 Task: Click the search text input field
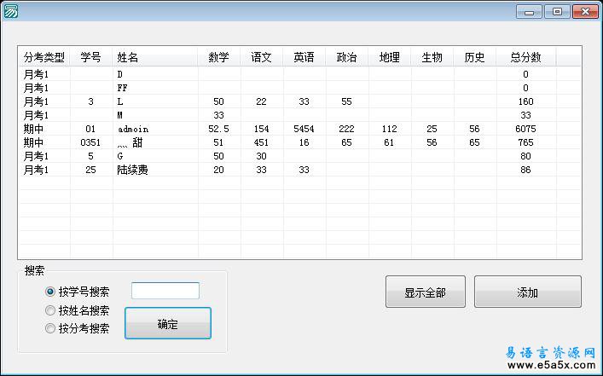tap(165, 291)
